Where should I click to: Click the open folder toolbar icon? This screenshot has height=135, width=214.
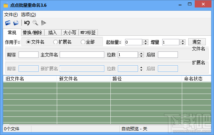16,23
